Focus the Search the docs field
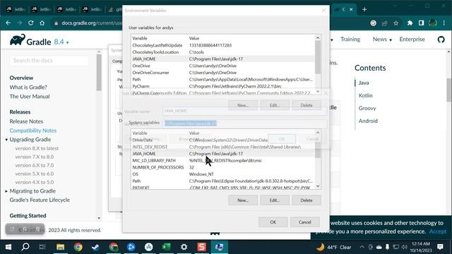 coord(49,61)
